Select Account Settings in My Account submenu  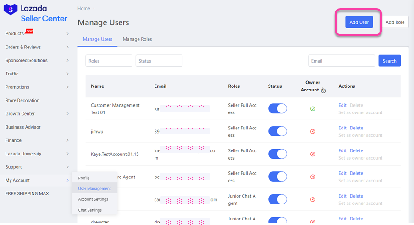(x=93, y=199)
